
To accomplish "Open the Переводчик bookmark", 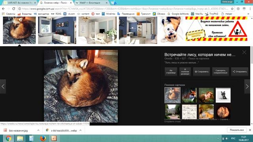I will pos(126,14).
